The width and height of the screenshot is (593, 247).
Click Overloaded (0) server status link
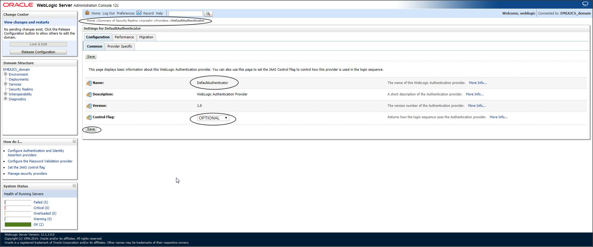tap(45, 213)
